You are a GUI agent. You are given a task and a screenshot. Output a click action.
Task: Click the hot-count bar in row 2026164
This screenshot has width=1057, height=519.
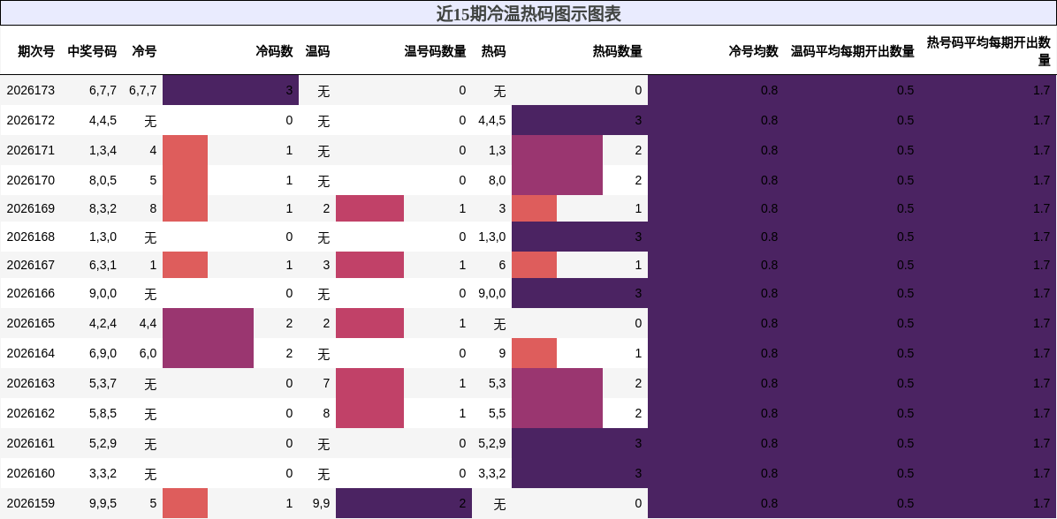coord(535,353)
